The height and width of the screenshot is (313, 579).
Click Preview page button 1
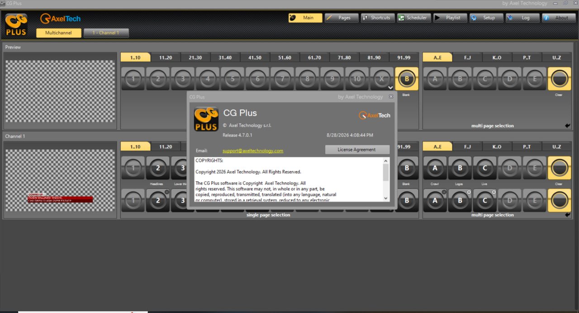tap(133, 79)
